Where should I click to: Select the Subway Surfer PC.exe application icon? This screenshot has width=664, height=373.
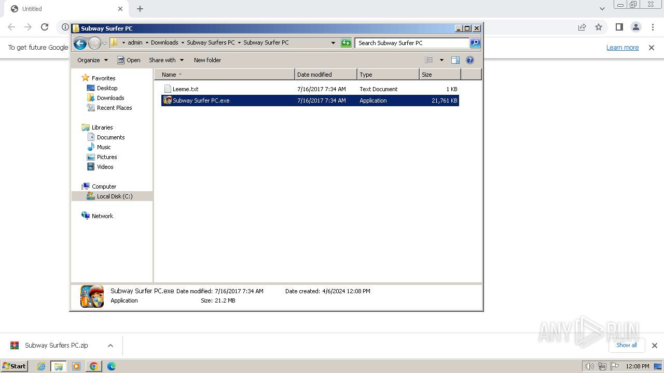(167, 101)
